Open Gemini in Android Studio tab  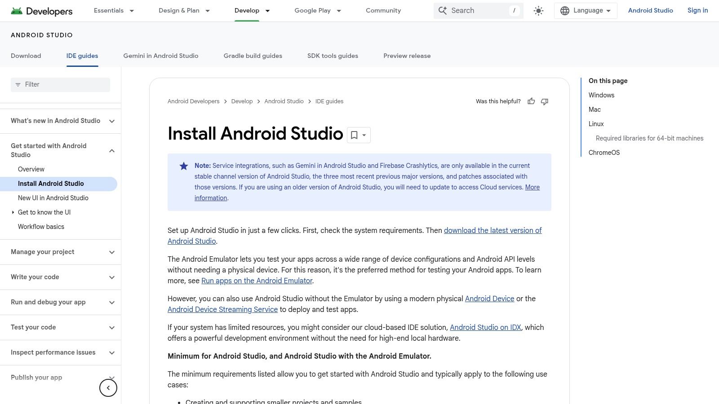[161, 56]
